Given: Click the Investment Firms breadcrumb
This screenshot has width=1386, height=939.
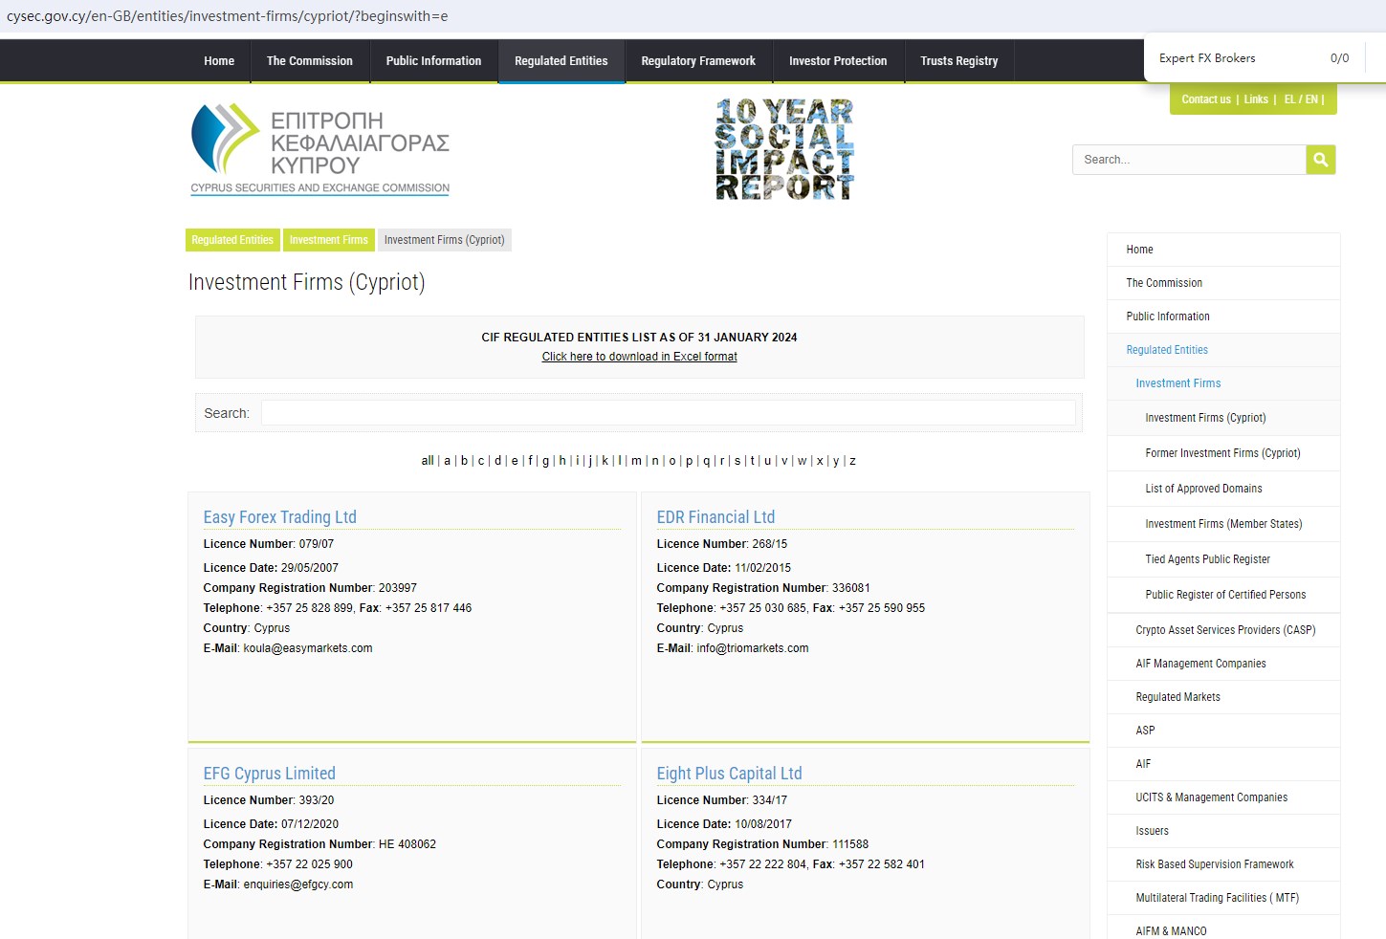Looking at the screenshot, I should 329,240.
